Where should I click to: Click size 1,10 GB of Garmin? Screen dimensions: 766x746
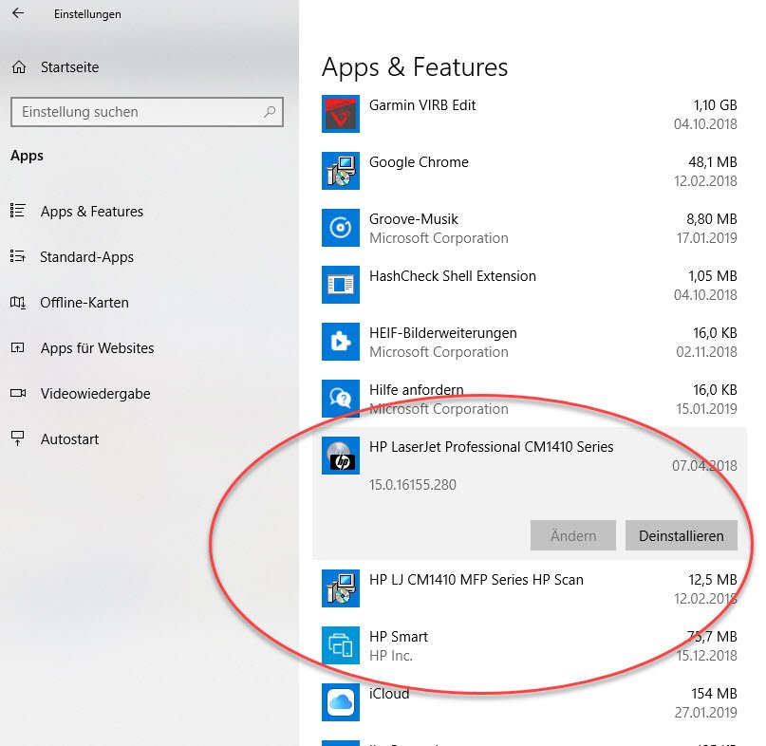click(x=715, y=105)
